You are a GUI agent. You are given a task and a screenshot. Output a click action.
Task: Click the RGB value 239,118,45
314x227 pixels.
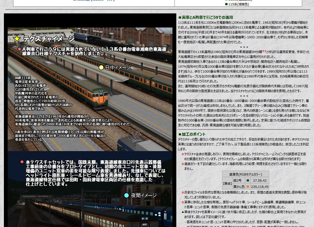pos(260,187)
